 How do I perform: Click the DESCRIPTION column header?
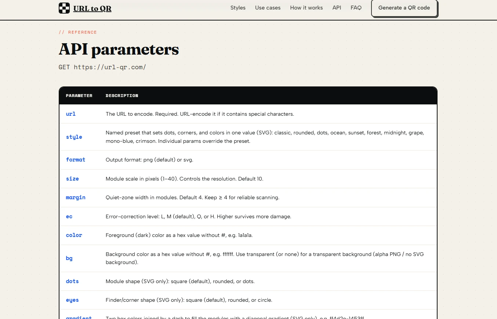(x=122, y=96)
